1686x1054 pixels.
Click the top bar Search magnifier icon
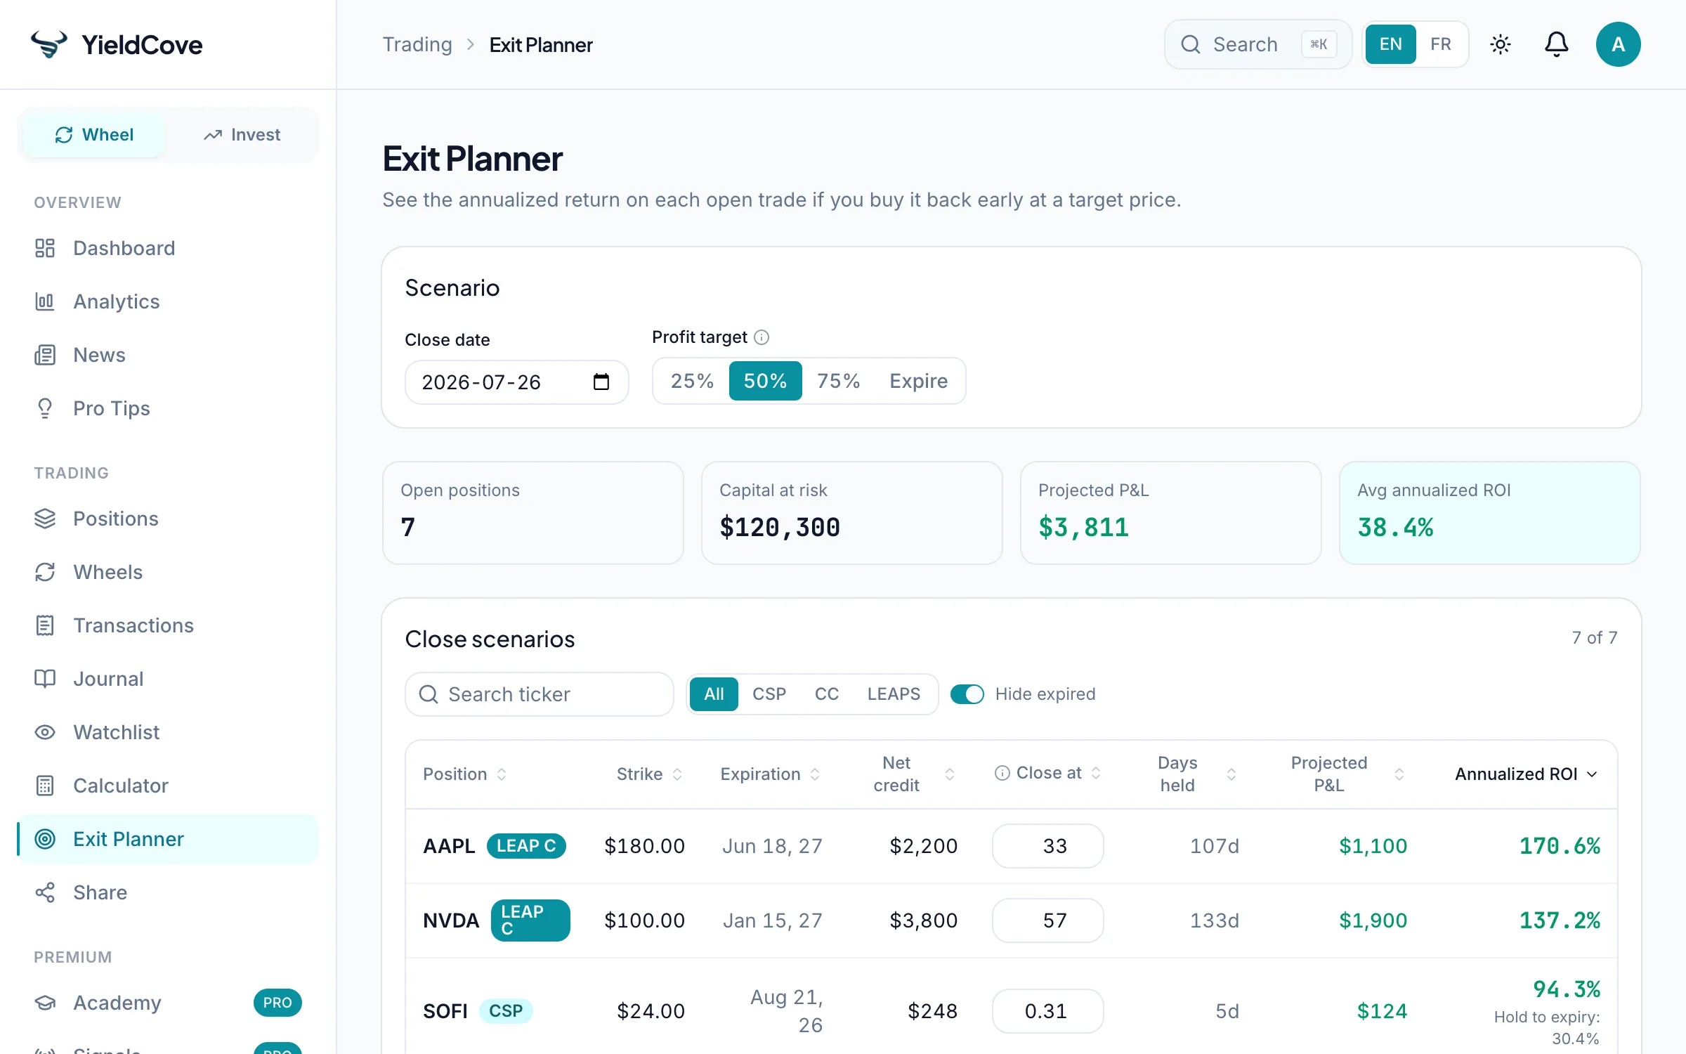(x=1191, y=44)
